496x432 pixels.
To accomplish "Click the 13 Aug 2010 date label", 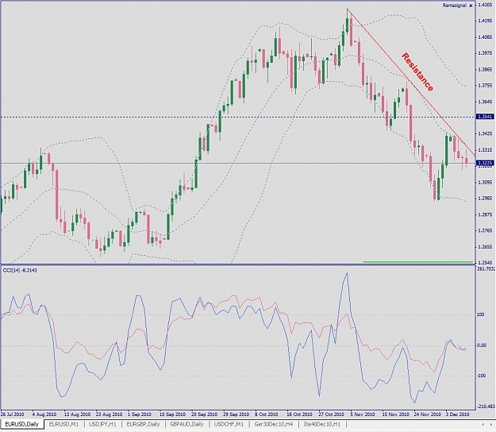I will click(x=77, y=414).
